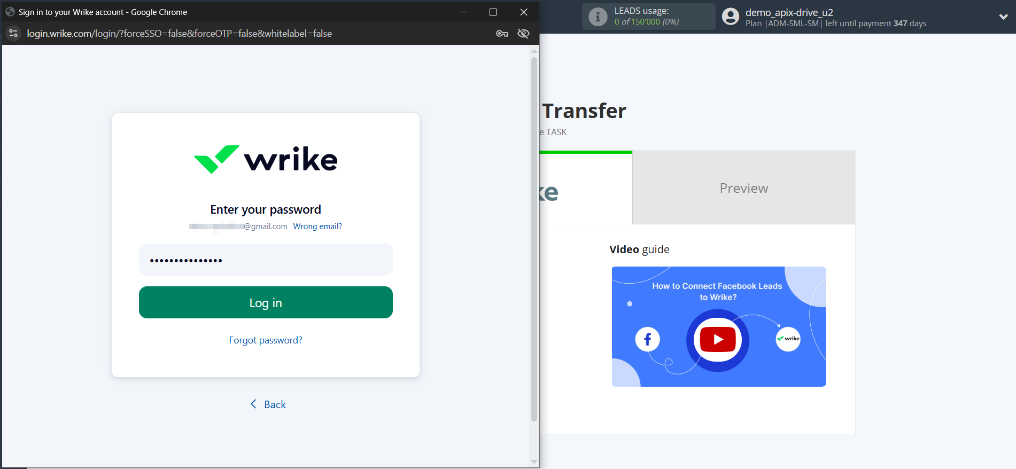
Task: Open site information icon in address bar
Action: 13,34
